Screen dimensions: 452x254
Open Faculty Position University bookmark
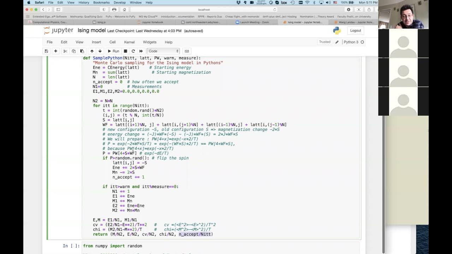(x=354, y=17)
